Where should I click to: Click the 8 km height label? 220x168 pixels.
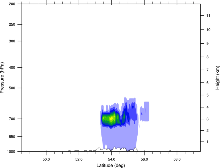pos(207,57)
